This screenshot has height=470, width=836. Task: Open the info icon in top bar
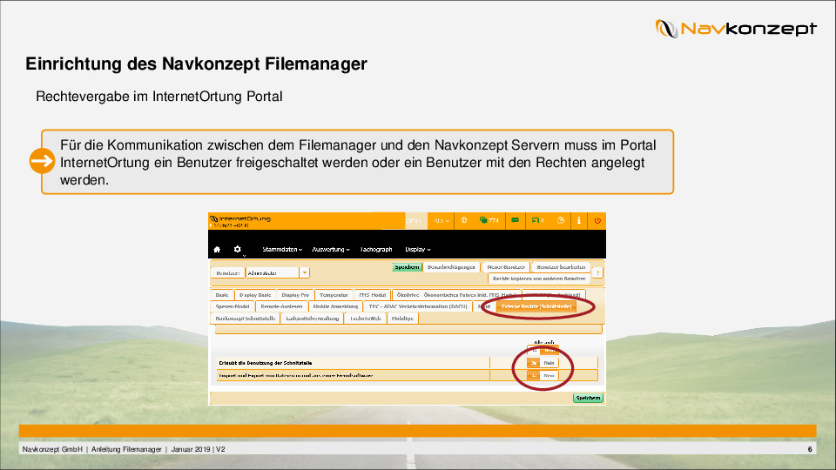[580, 221]
